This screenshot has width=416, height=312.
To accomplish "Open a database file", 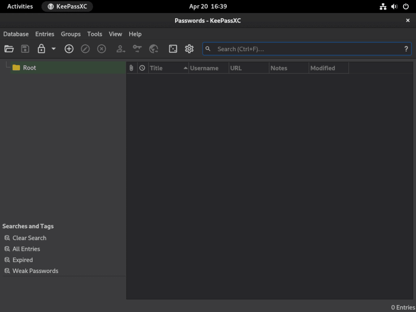I will 9,49.
